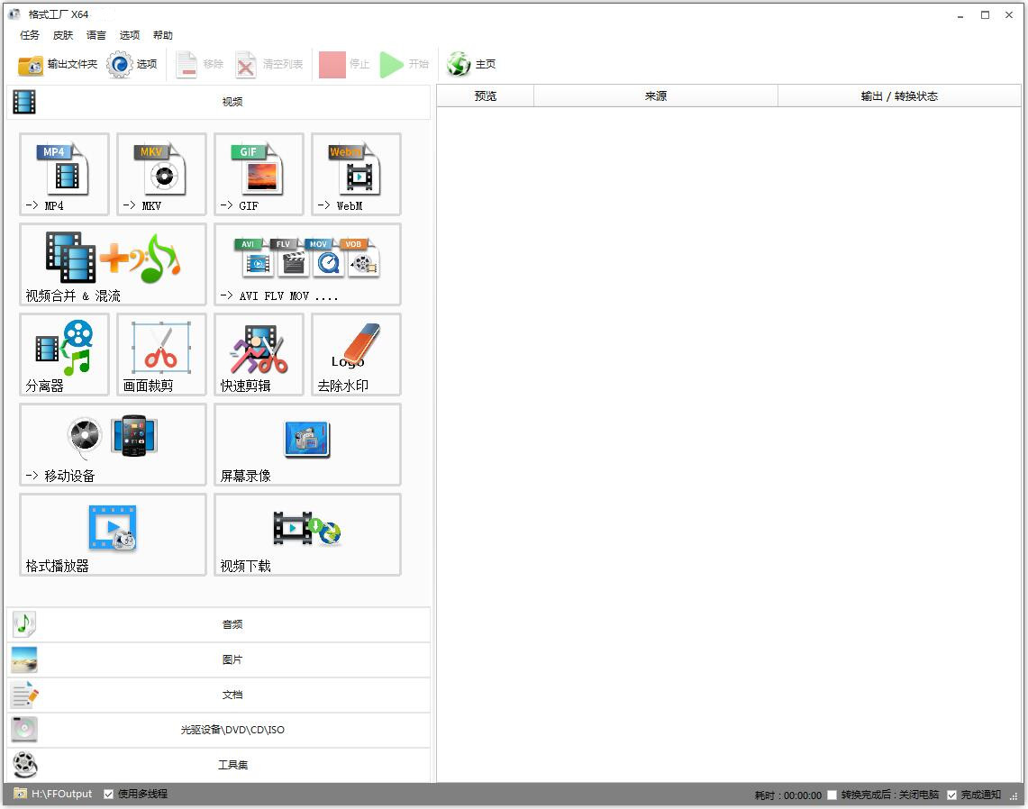The image size is (1028, 809).
Task: Open the 皮肤 skin menu
Action: point(63,35)
